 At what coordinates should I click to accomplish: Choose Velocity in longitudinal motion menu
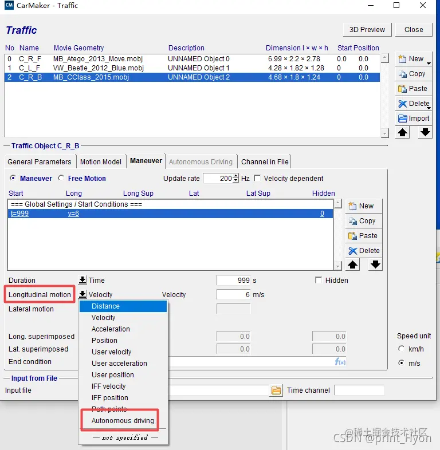coord(123,318)
